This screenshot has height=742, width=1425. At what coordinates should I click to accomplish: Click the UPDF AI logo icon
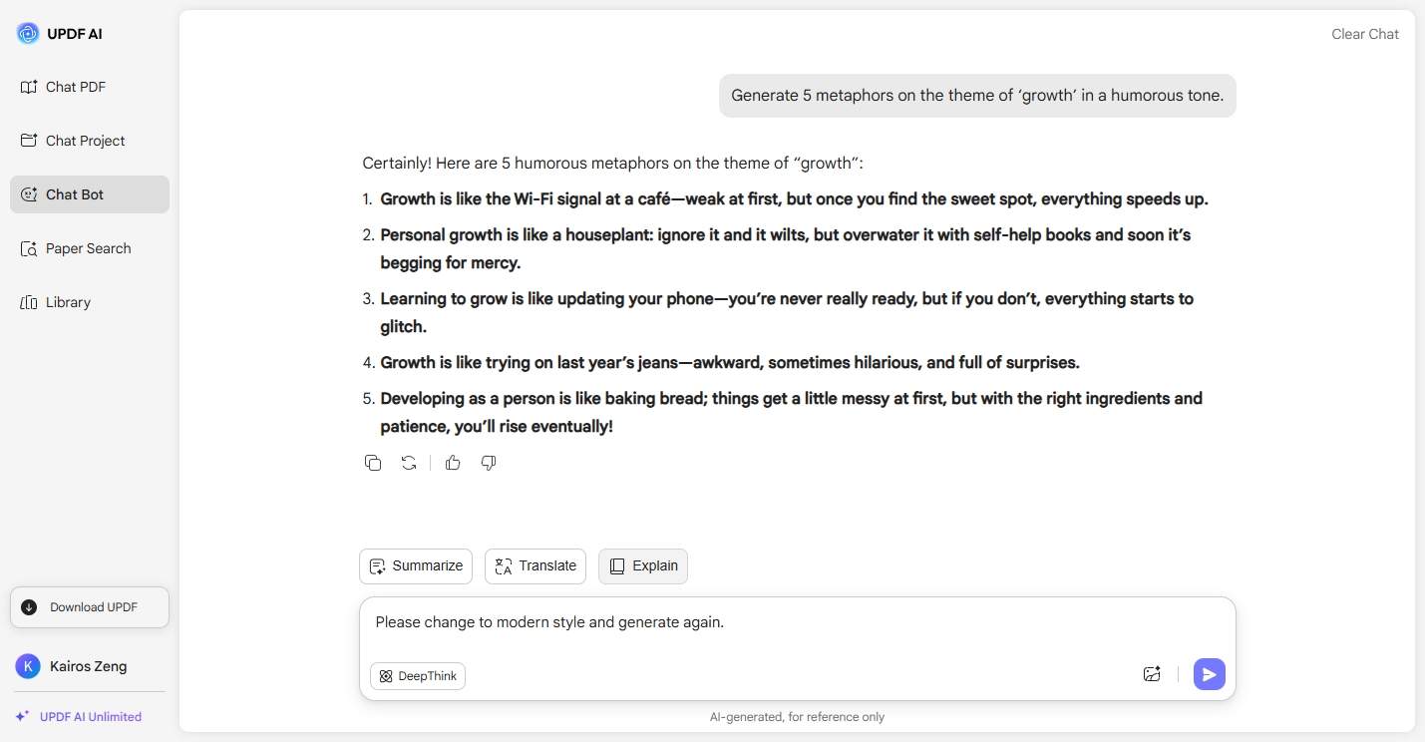click(28, 34)
